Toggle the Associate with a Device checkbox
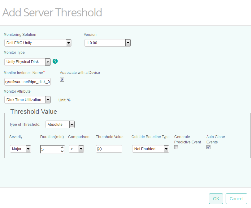The width and height of the screenshot is (251, 208). 62,79
